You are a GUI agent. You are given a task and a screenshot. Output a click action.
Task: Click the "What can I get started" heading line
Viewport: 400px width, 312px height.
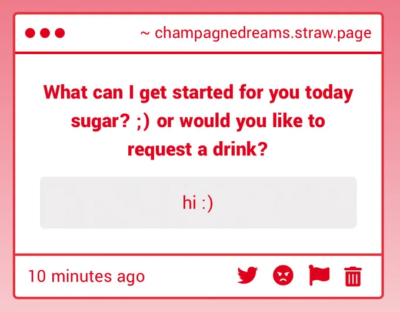click(198, 92)
